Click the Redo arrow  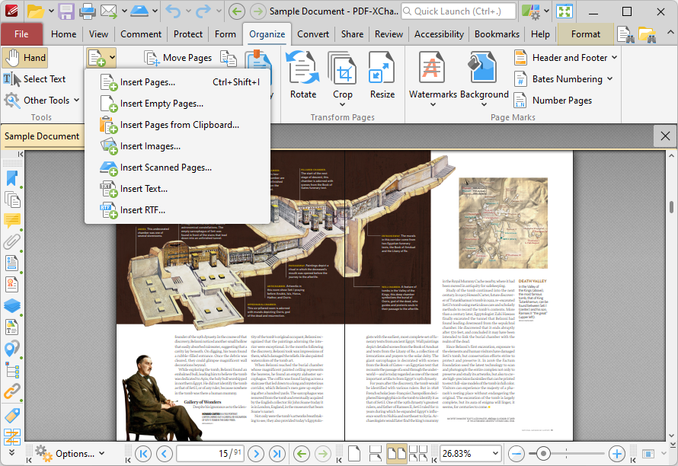tap(203, 11)
